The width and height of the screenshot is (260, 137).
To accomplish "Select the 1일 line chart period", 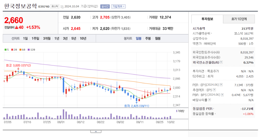I will pyautogui.click(x=25, y=38).
